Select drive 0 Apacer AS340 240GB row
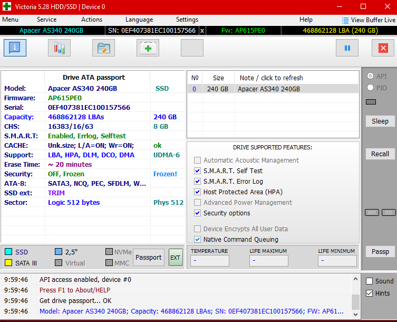397x322 pixels. [x=273, y=89]
